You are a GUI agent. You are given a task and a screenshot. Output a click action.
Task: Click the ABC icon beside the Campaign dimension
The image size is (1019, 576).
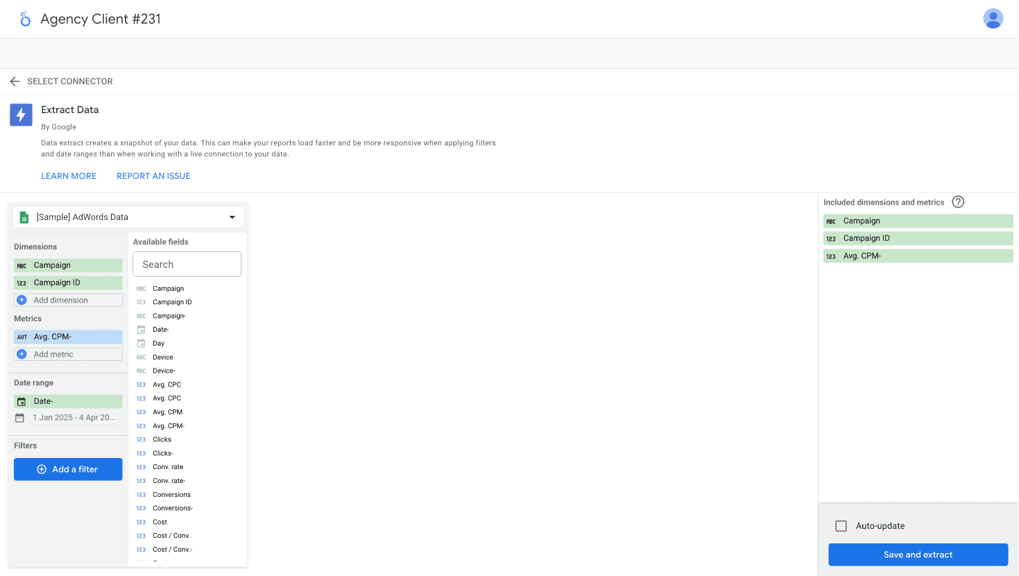click(x=22, y=265)
